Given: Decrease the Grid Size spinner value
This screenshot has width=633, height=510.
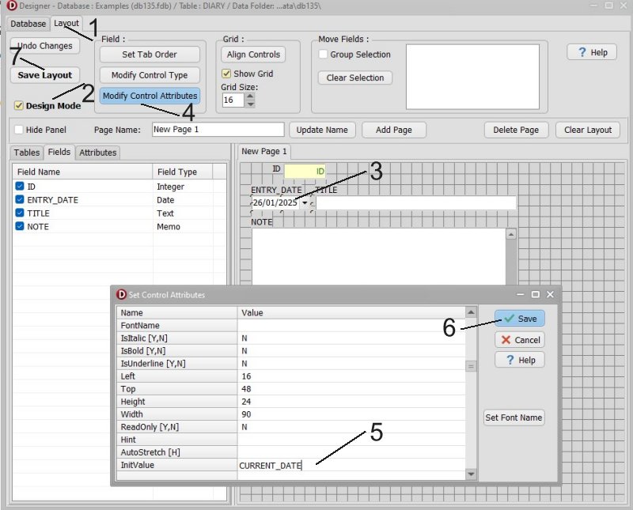Looking at the screenshot, I should tap(250, 104).
